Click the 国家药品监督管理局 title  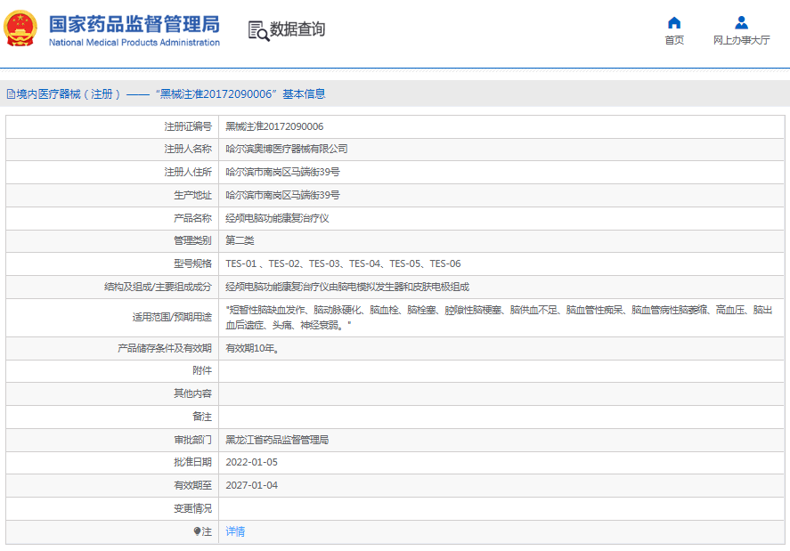tap(134, 24)
